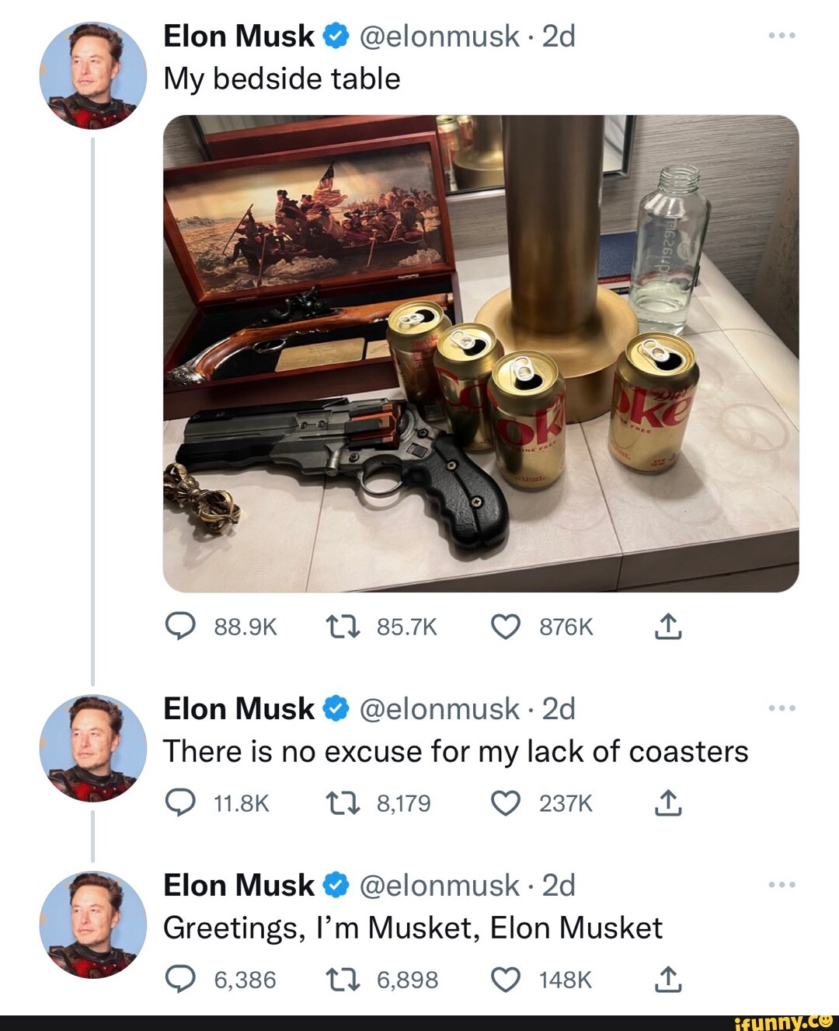Image resolution: width=839 pixels, height=1031 pixels.
Task: Like the bedside table tweet
Action: pyautogui.click(x=507, y=627)
